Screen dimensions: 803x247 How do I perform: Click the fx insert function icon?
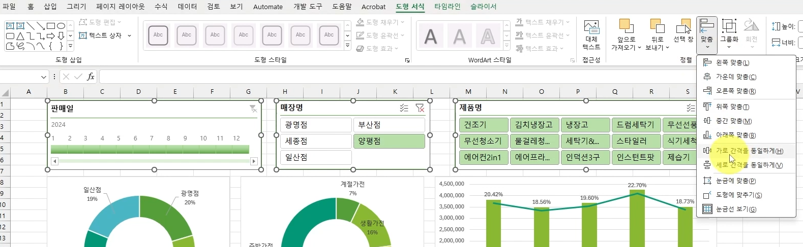pos(91,77)
